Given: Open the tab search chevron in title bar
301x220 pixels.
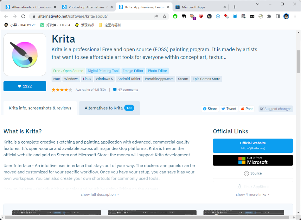Looking at the screenshot, I should click(x=258, y=4).
